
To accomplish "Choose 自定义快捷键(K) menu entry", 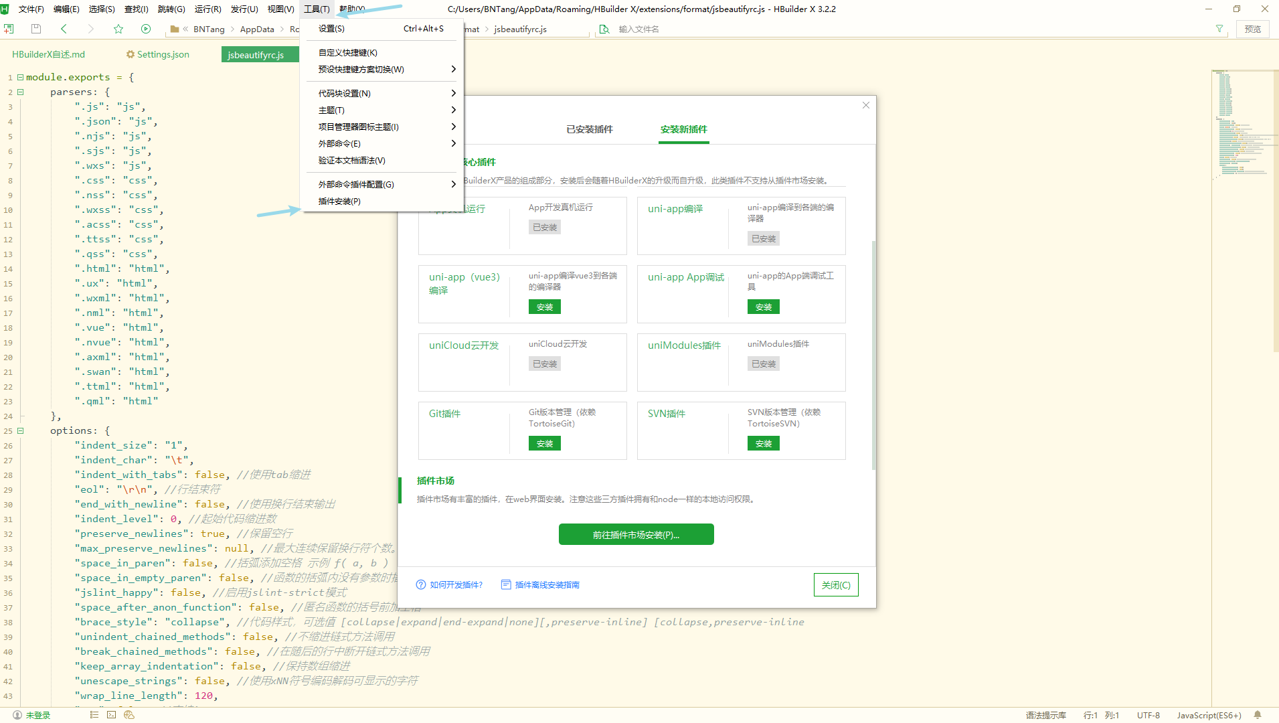I will [x=381, y=53].
